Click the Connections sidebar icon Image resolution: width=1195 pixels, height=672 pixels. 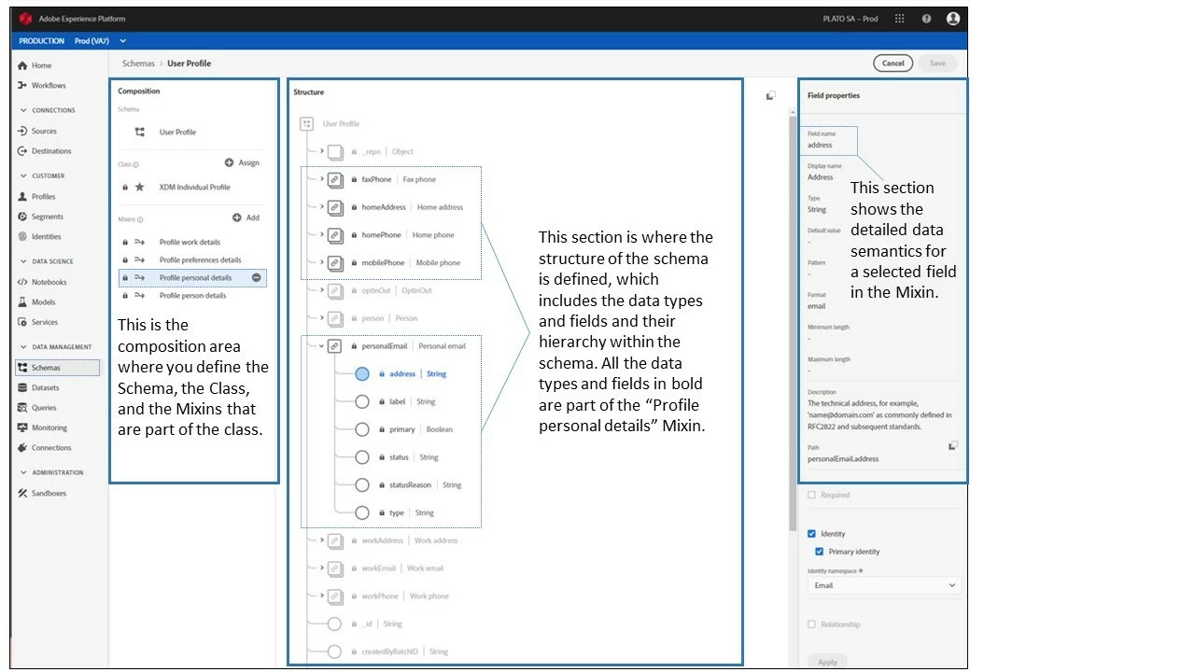[x=22, y=448]
